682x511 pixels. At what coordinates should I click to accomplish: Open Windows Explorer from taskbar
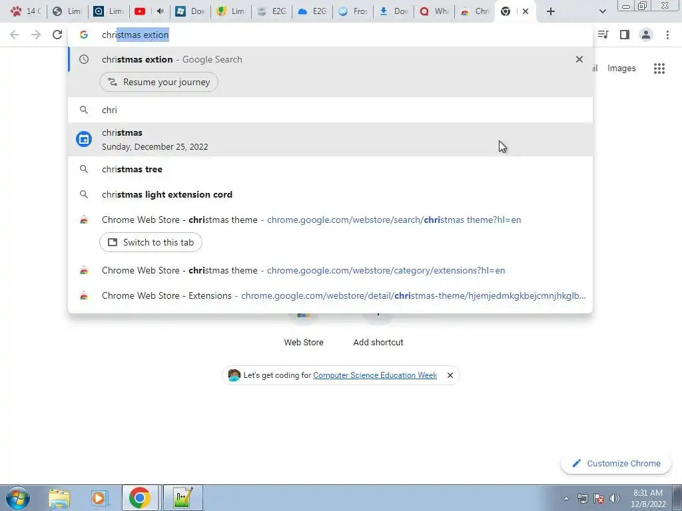click(59, 498)
